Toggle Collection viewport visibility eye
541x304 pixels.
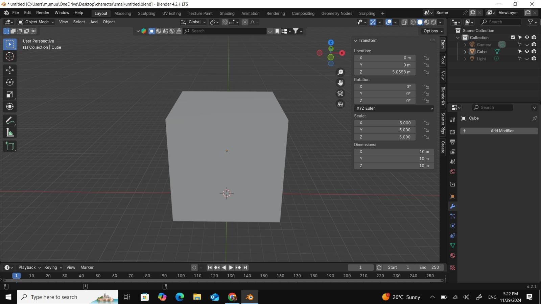527,37
